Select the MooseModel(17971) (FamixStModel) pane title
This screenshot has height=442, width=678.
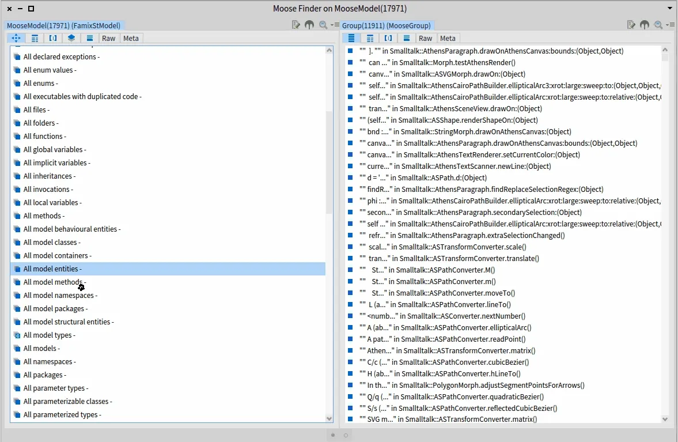tap(63, 25)
